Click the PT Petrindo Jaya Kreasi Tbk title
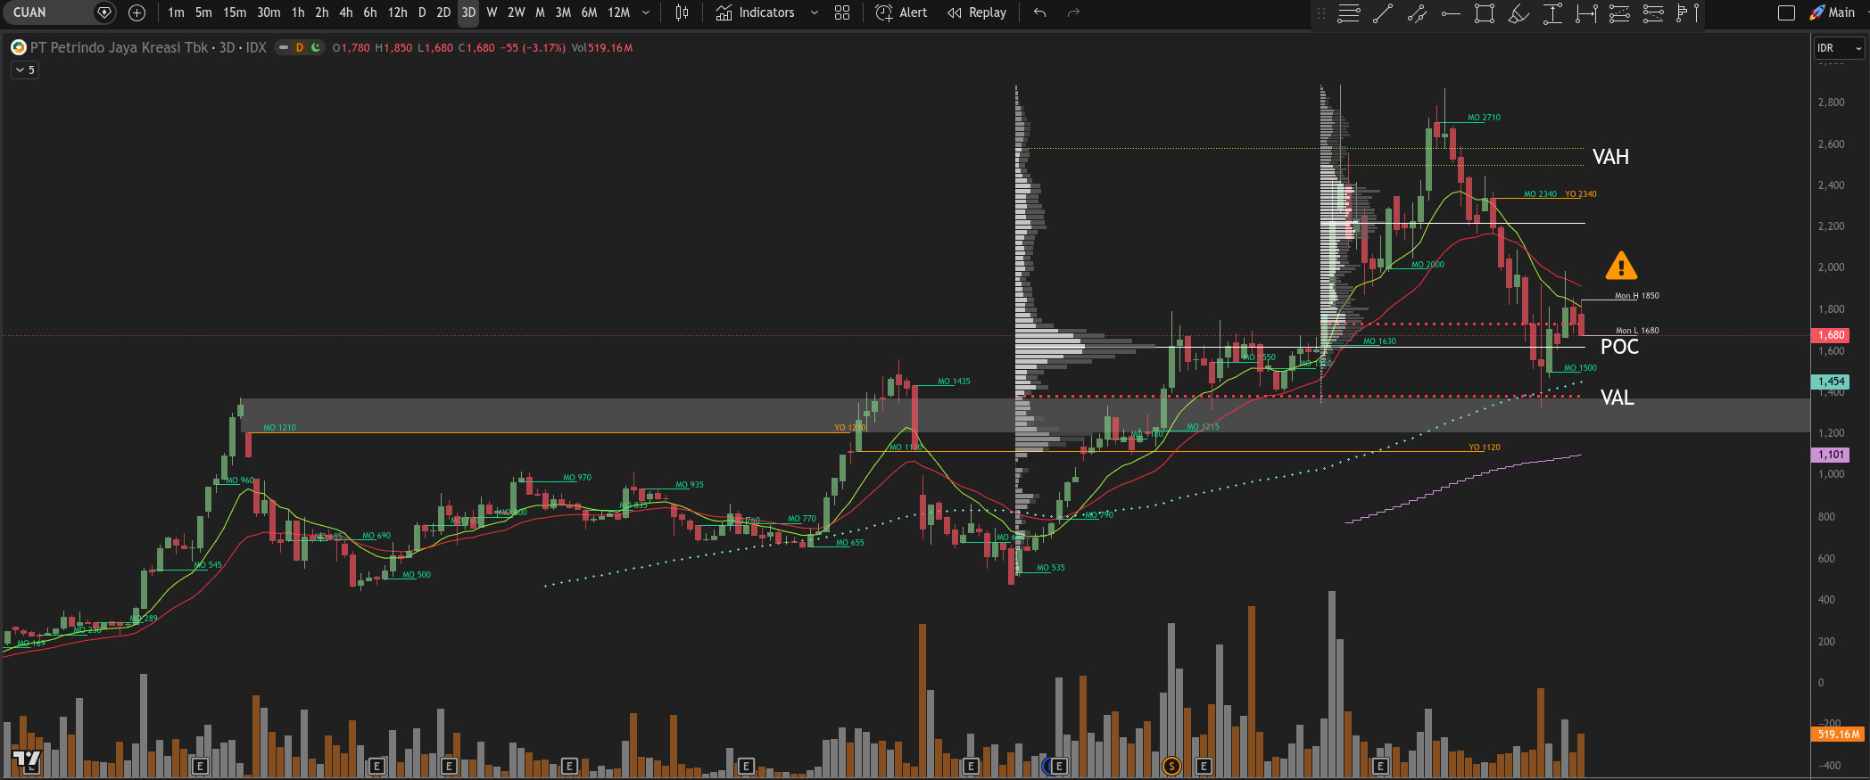Image resolution: width=1870 pixels, height=780 pixels. [120, 47]
